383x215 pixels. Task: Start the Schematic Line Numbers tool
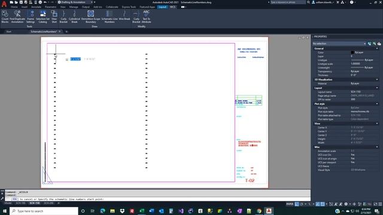pos(110,17)
